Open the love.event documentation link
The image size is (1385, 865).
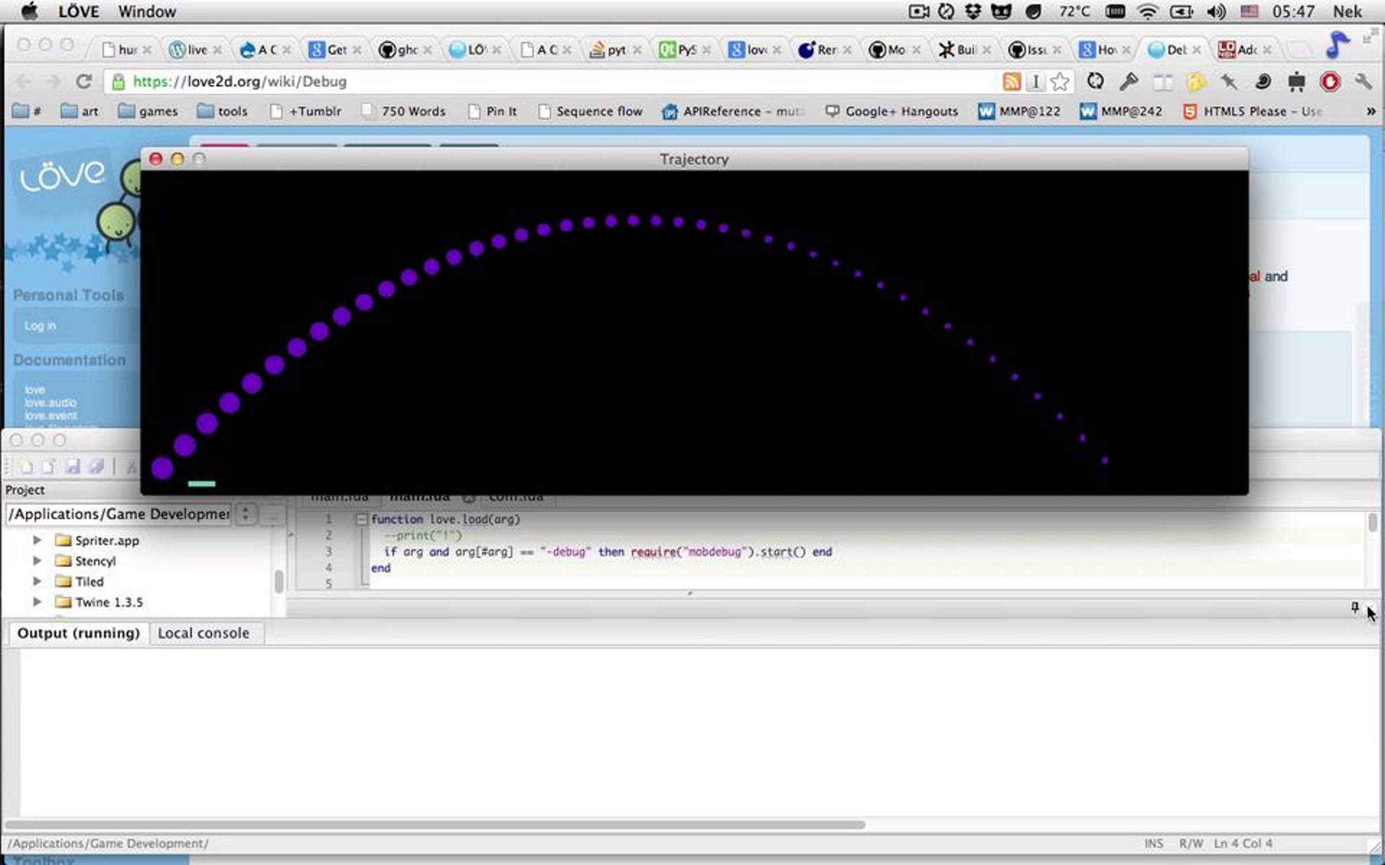tap(50, 416)
